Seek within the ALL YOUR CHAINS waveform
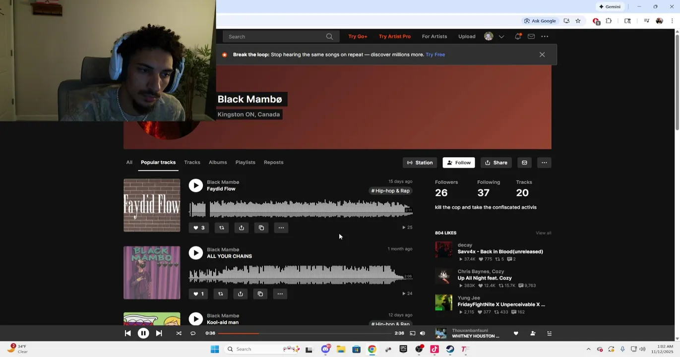Image resolution: width=680 pixels, height=357 pixels. click(x=301, y=275)
